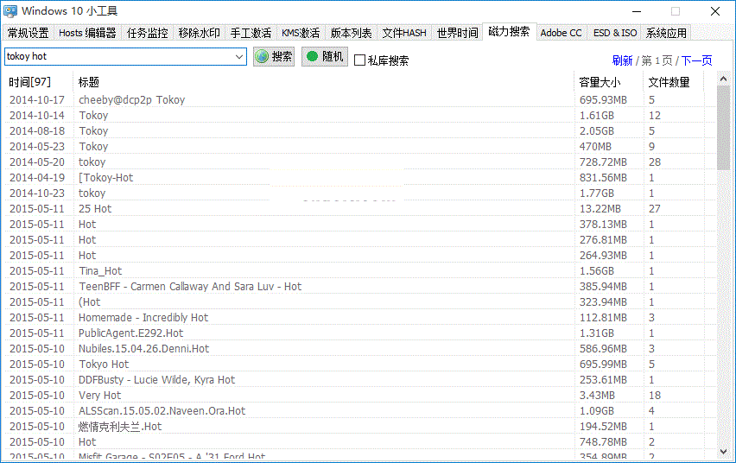Switch to the 任务监控 tab
Image resolution: width=736 pixels, height=463 pixels.
[x=148, y=33]
